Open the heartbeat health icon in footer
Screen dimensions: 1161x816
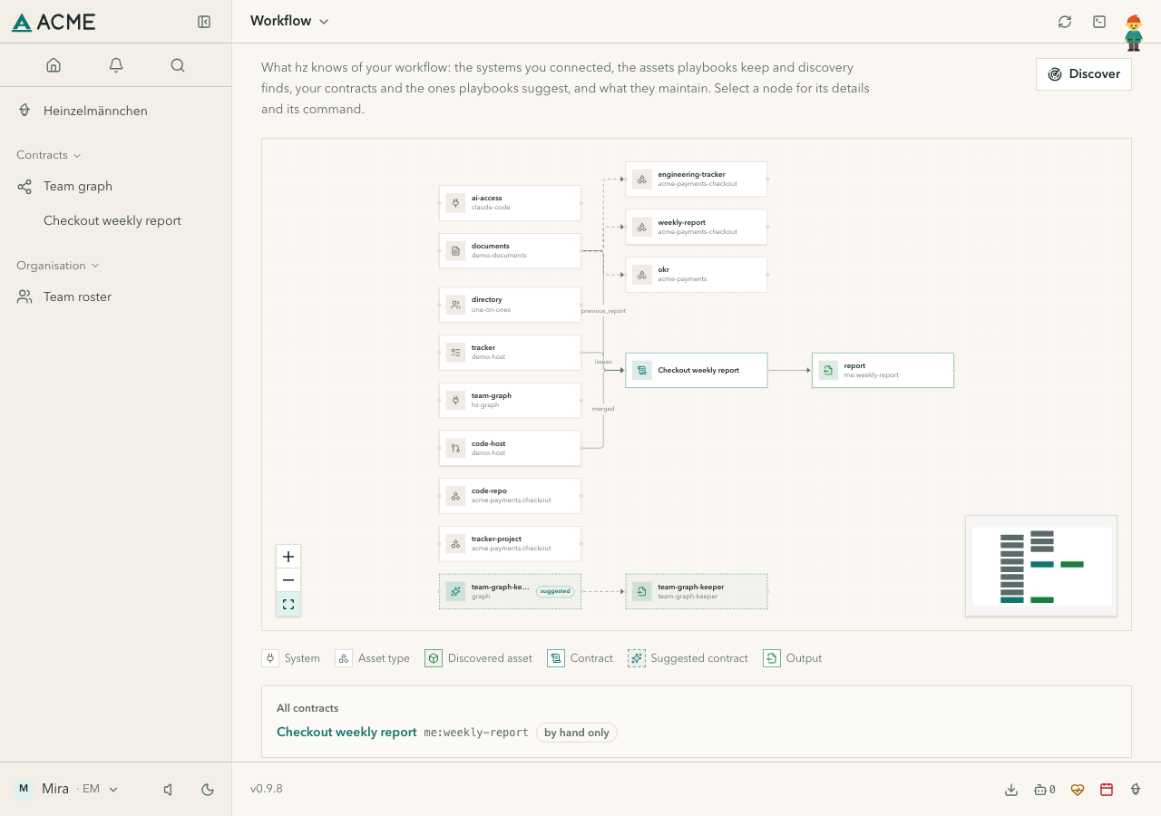(x=1078, y=790)
